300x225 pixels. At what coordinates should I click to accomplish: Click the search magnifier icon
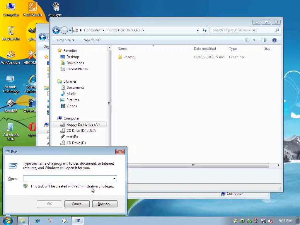[277, 30]
